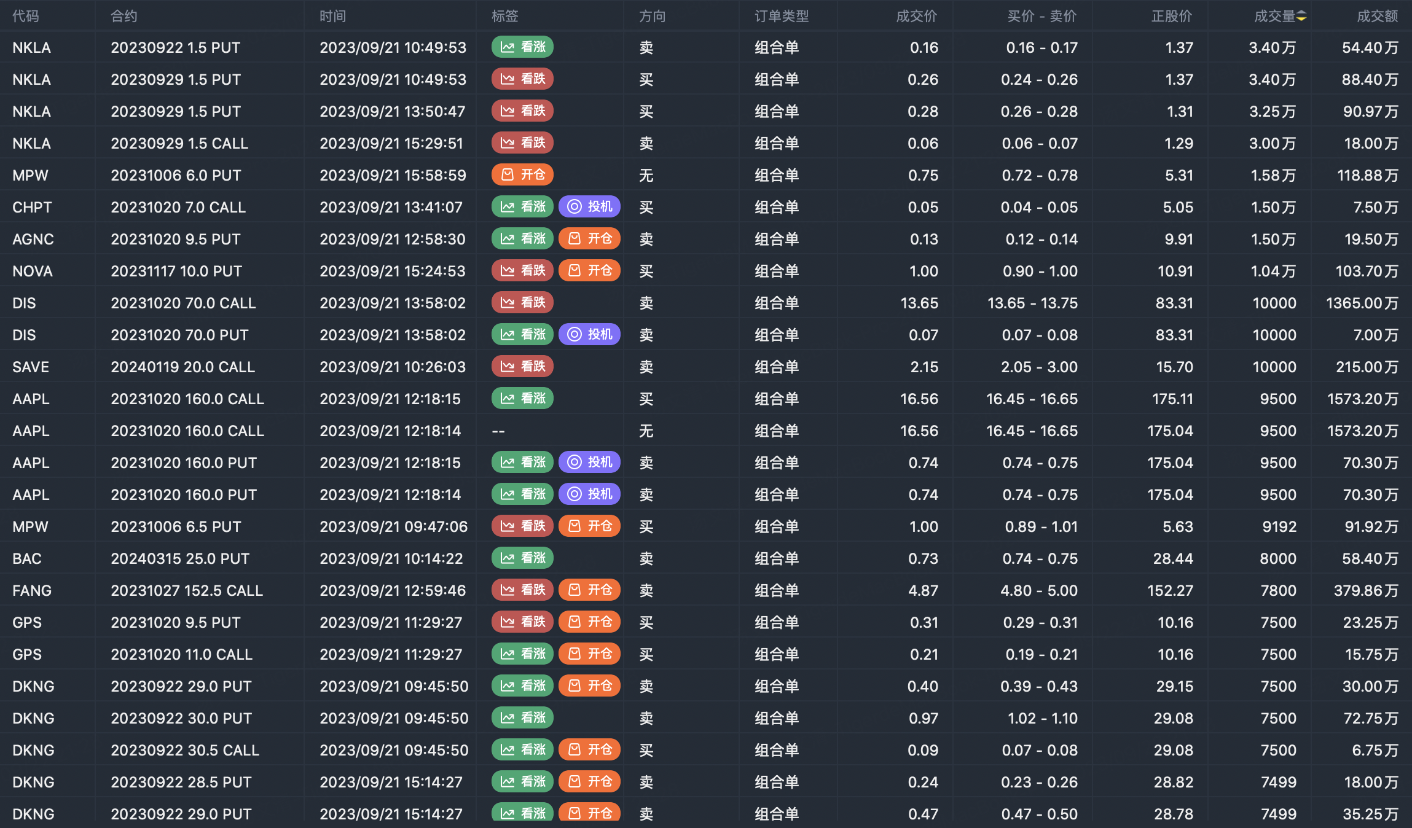Click turnover value 379.86万
Image resolution: width=1412 pixels, height=828 pixels.
tap(1366, 590)
